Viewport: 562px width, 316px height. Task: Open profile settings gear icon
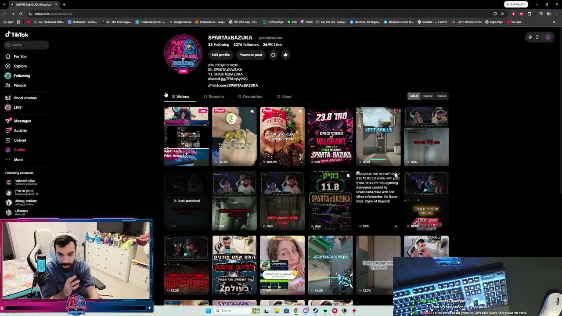coord(273,55)
